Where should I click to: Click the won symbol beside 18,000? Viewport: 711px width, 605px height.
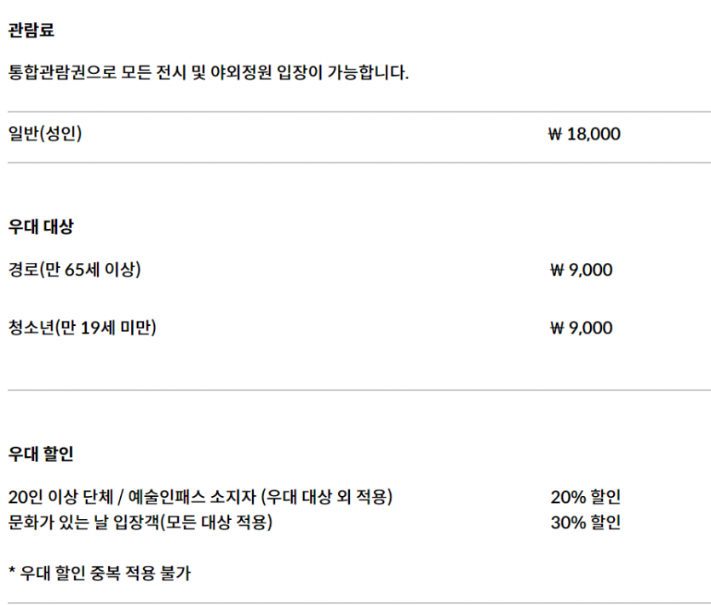click(555, 134)
